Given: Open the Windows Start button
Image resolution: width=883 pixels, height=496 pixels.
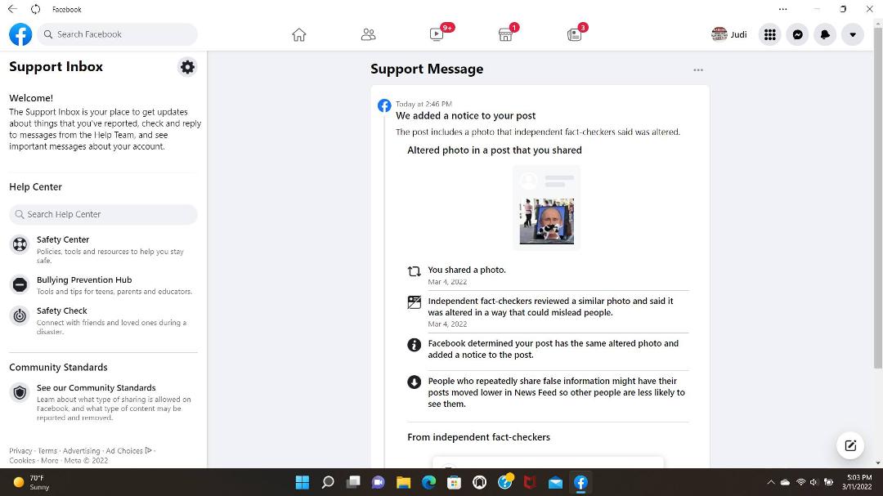Looking at the screenshot, I should [303, 482].
